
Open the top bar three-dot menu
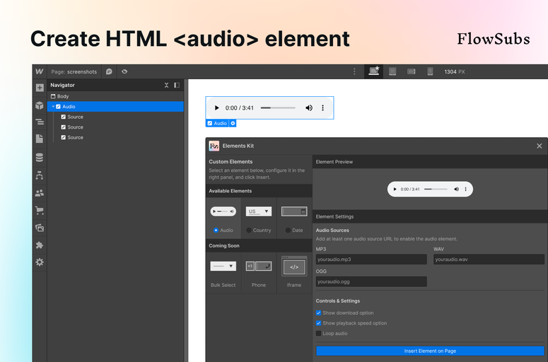pyautogui.click(x=354, y=71)
